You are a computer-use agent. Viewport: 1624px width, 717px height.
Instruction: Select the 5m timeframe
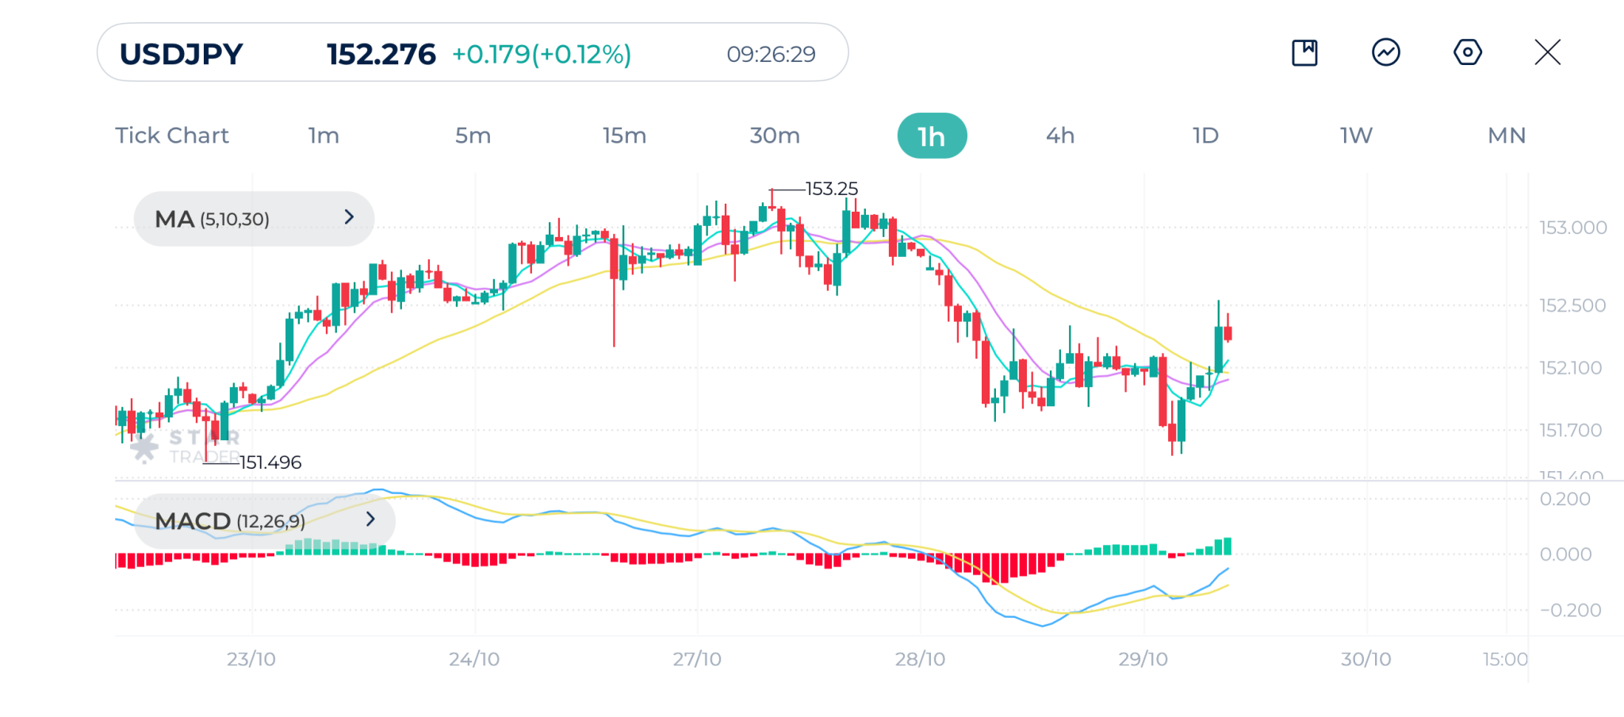tap(473, 136)
